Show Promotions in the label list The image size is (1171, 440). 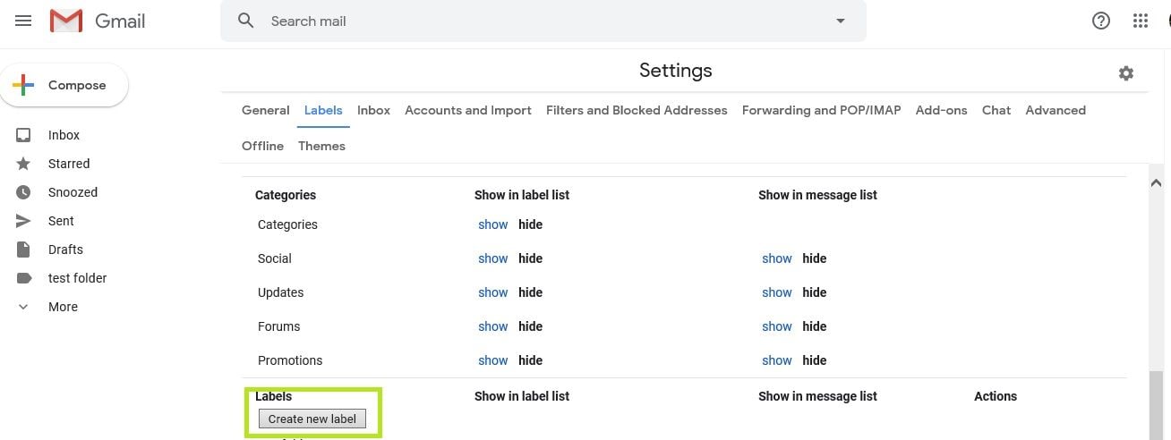493,360
